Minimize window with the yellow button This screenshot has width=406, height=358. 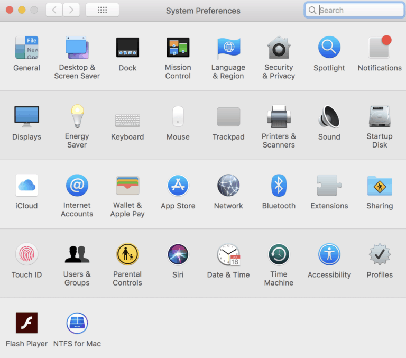coord(22,10)
